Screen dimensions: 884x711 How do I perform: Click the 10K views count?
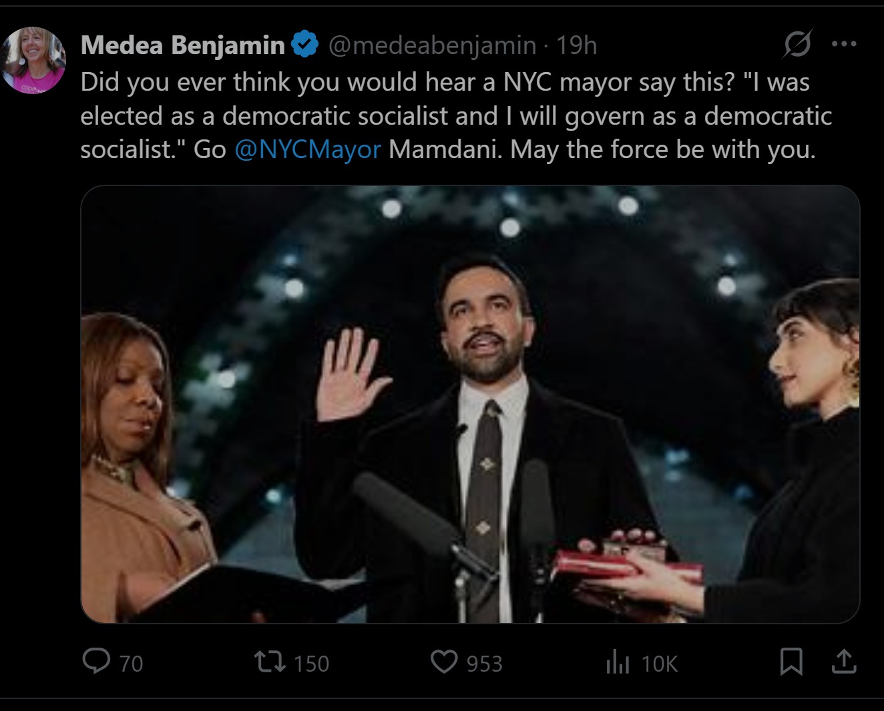point(660,664)
